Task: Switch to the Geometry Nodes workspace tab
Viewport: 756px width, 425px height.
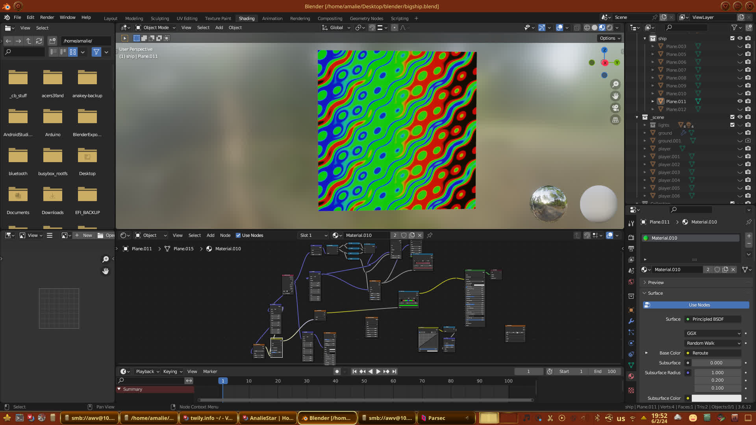Action: coord(366,18)
